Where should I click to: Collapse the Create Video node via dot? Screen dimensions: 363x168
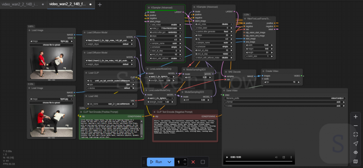[x=263, y=71]
